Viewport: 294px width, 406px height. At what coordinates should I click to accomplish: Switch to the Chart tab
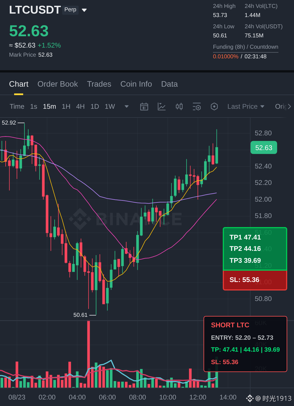tap(19, 84)
